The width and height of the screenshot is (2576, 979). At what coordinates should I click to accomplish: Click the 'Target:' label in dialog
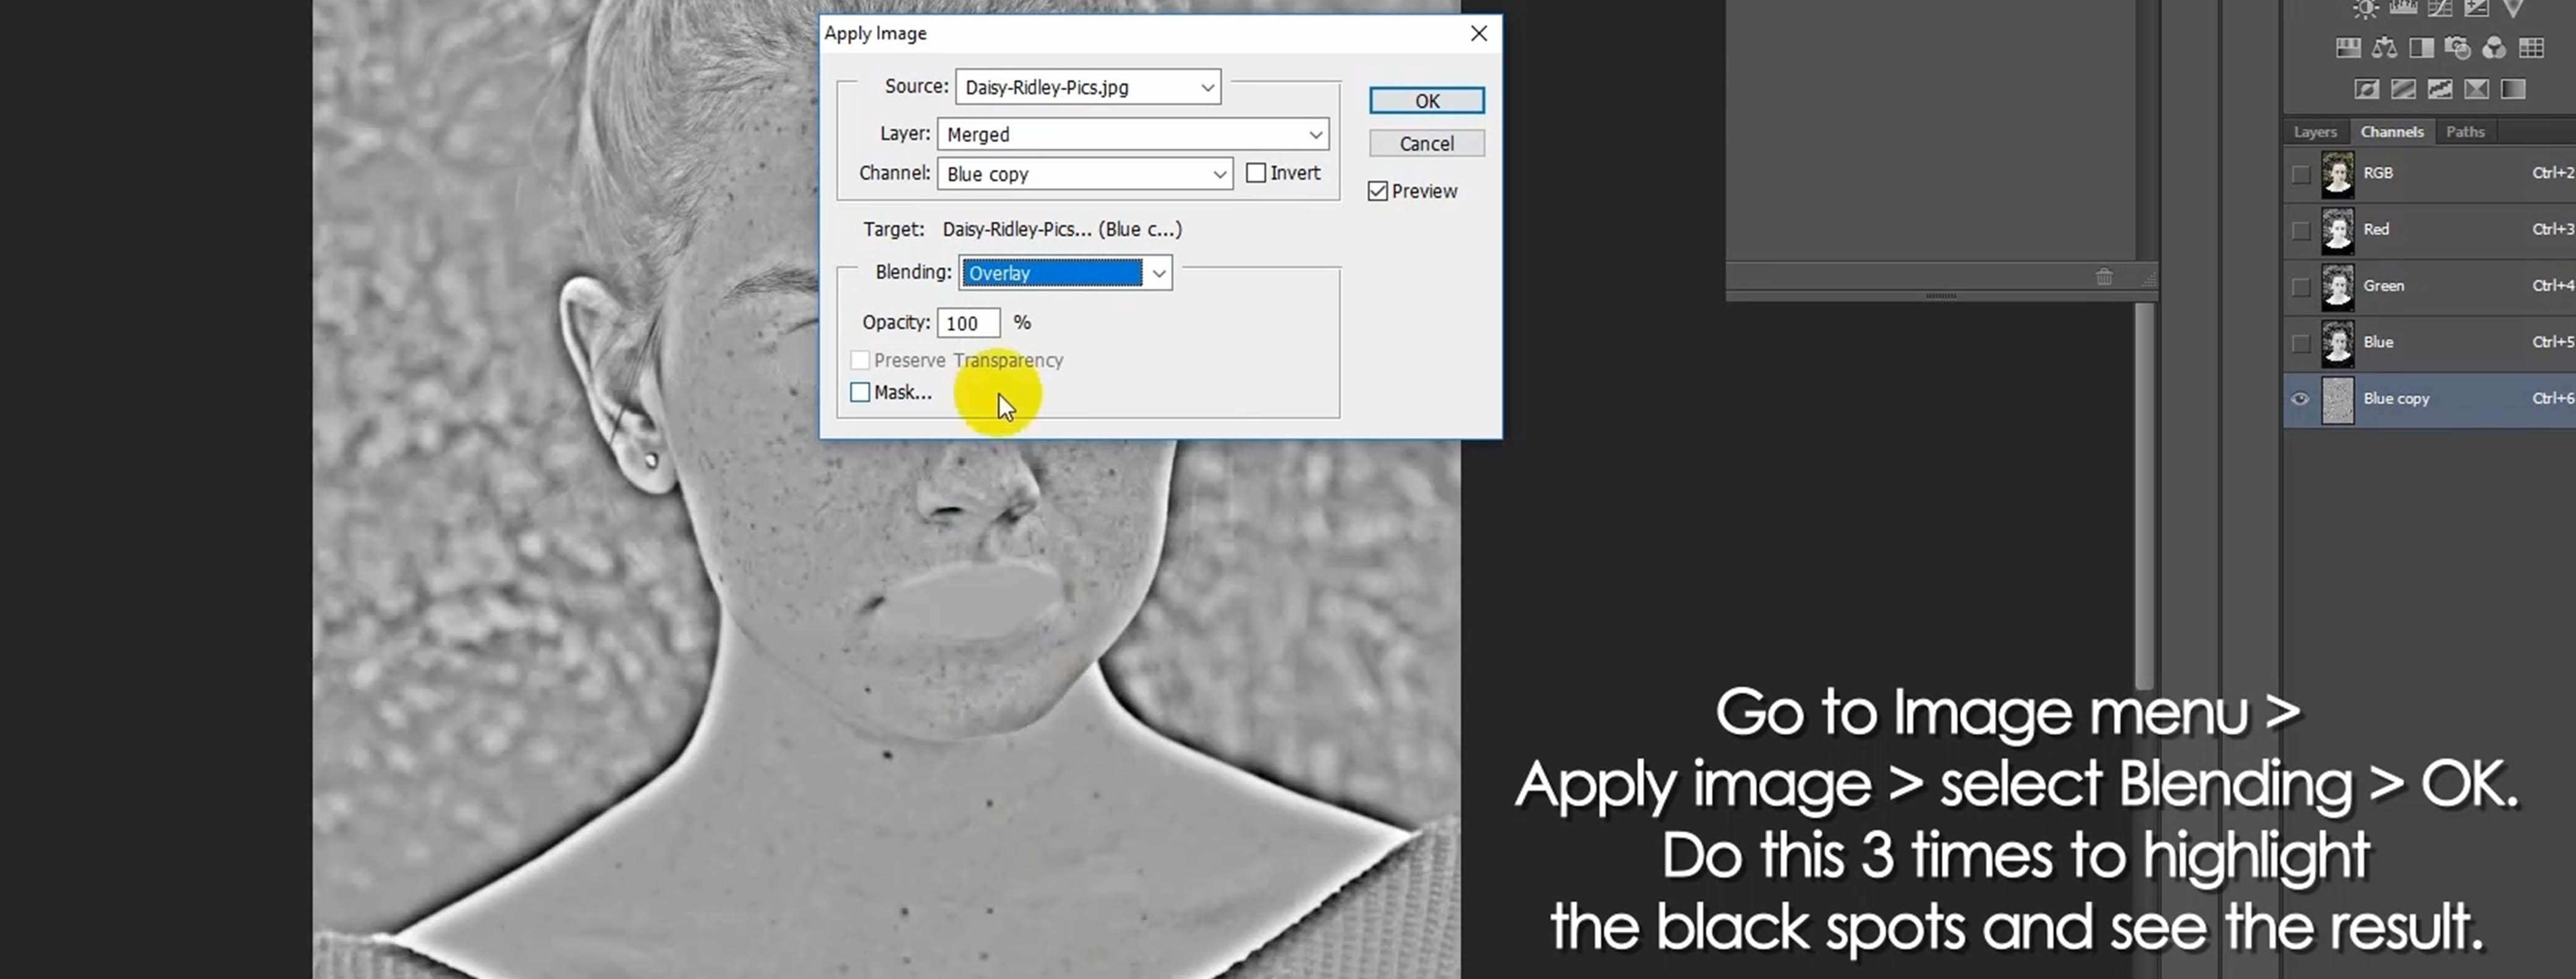coord(894,229)
